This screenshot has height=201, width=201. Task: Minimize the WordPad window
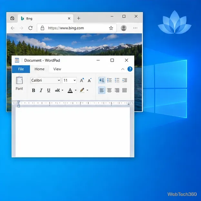click(x=98, y=60)
